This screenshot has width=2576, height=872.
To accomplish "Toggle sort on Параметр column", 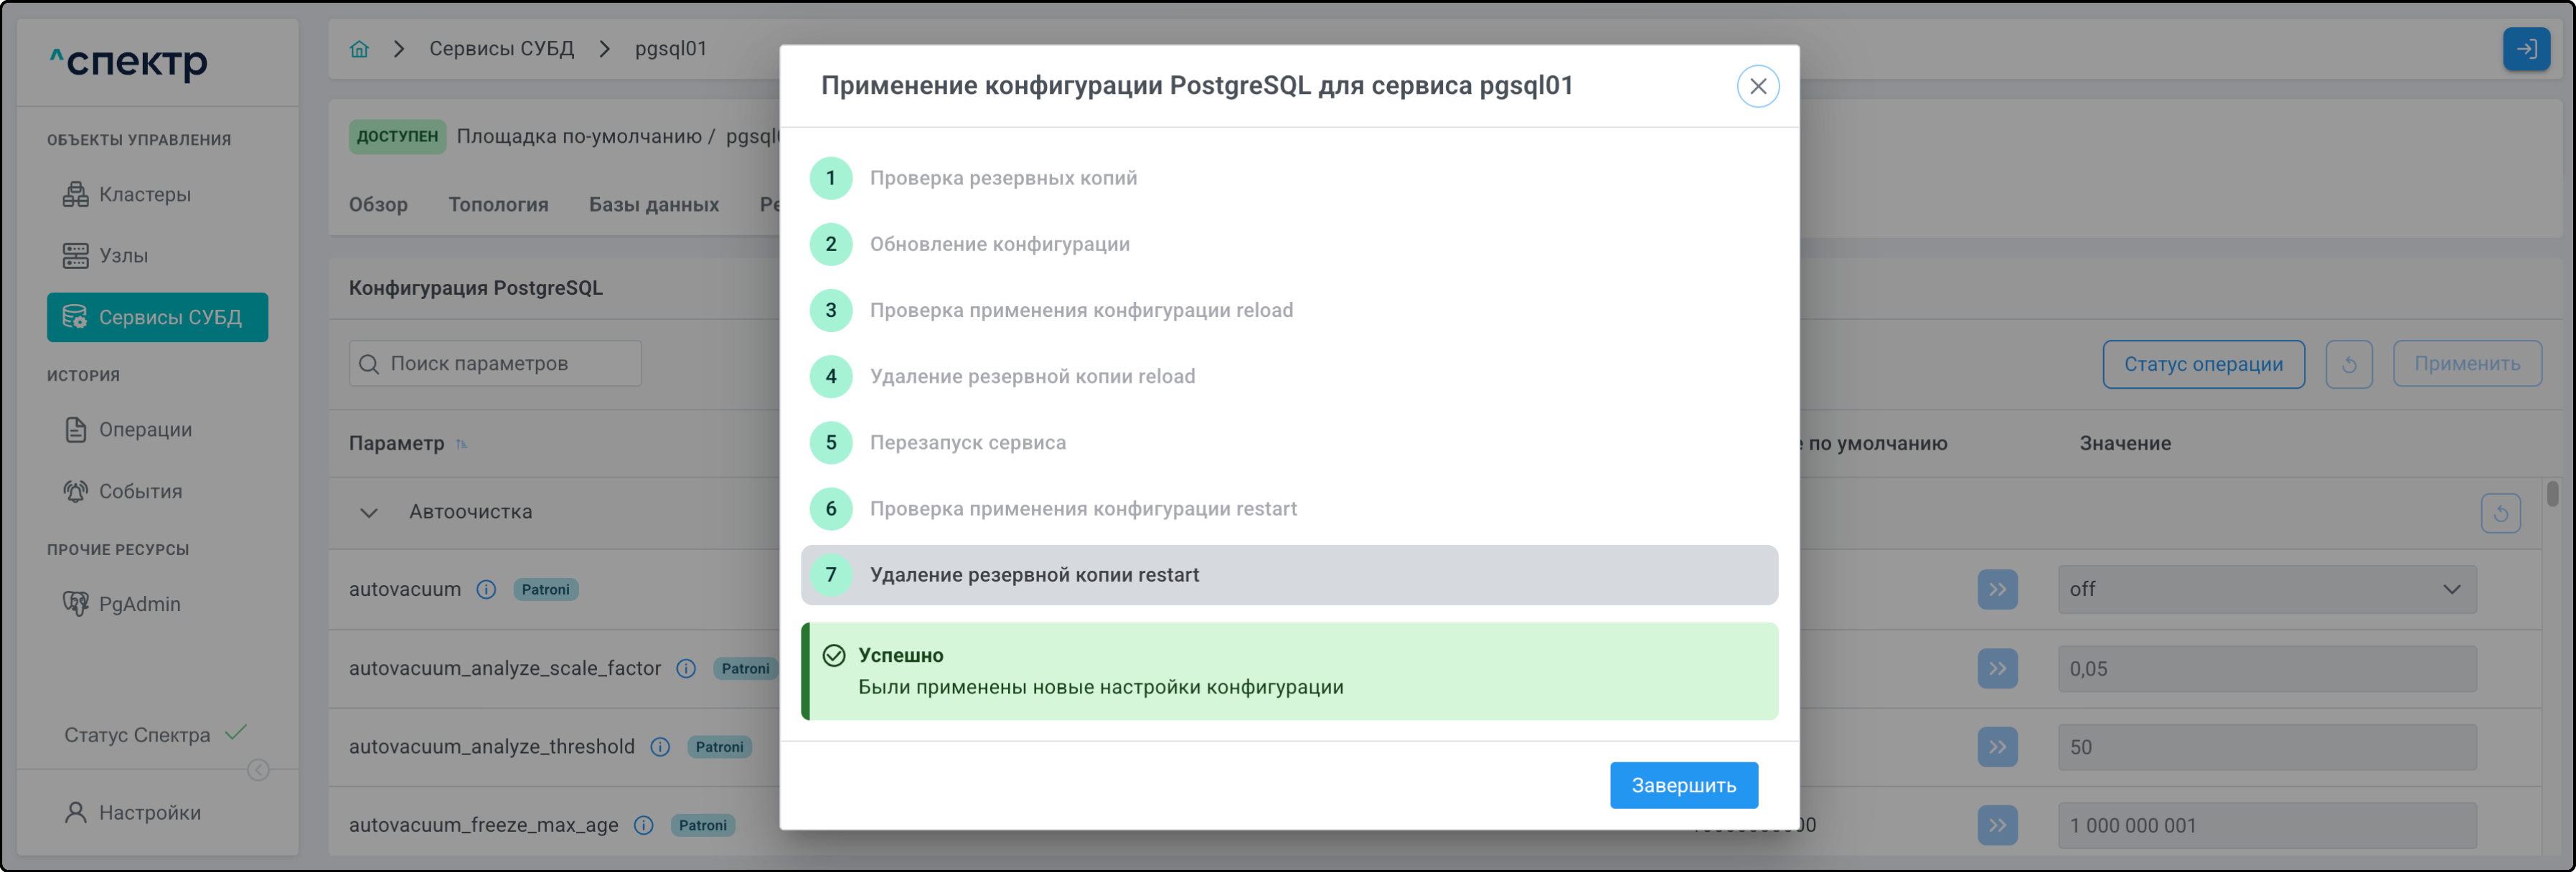I will point(462,445).
